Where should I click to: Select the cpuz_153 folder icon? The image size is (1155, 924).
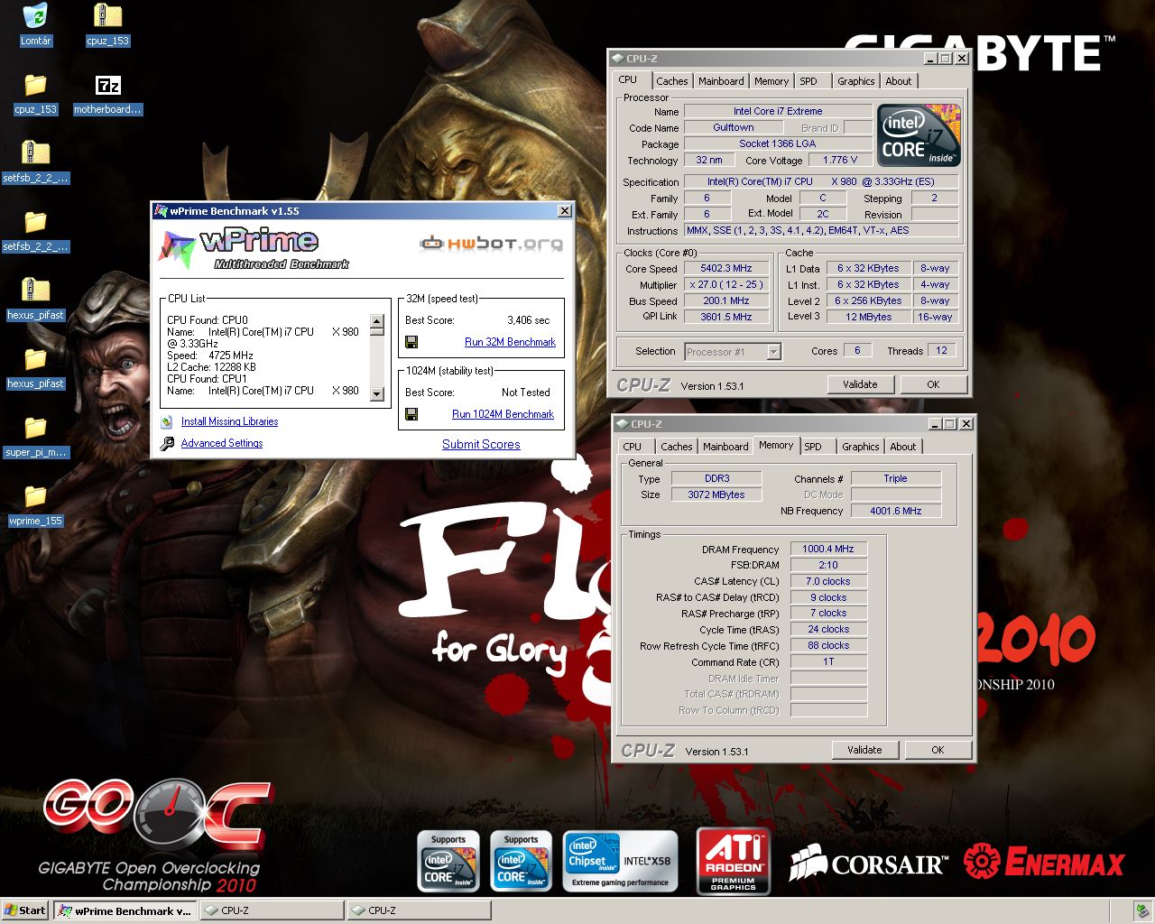click(x=35, y=86)
